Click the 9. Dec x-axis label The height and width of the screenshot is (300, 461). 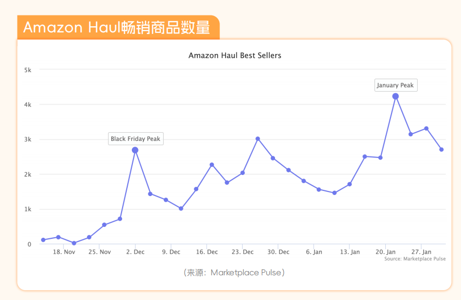171,252
